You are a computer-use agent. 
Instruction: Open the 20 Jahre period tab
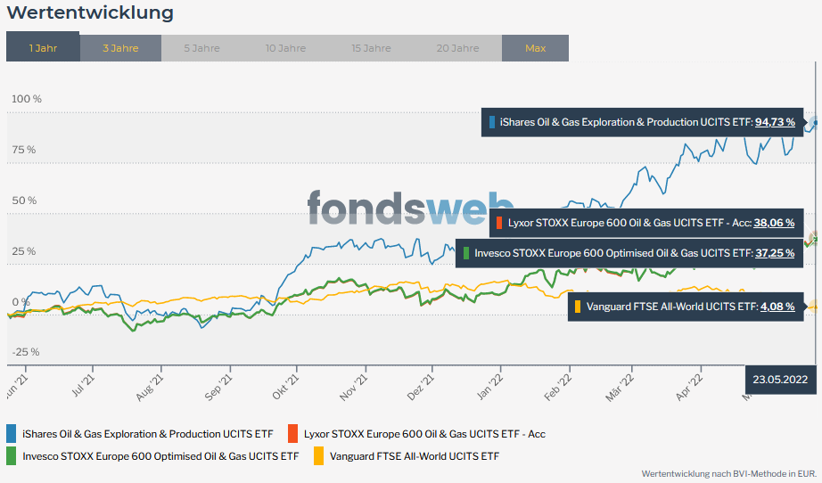(456, 48)
